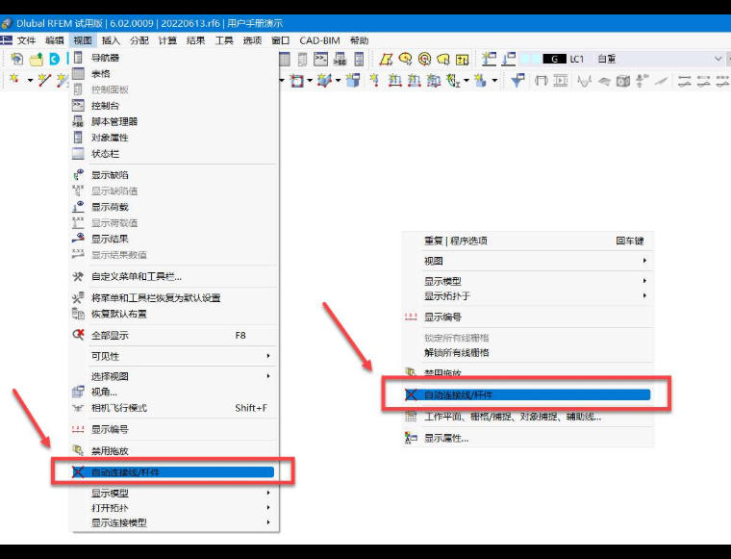731x559 pixels.
Task: Toggle 禁用拖放 in the View menu
Action: (x=174, y=451)
